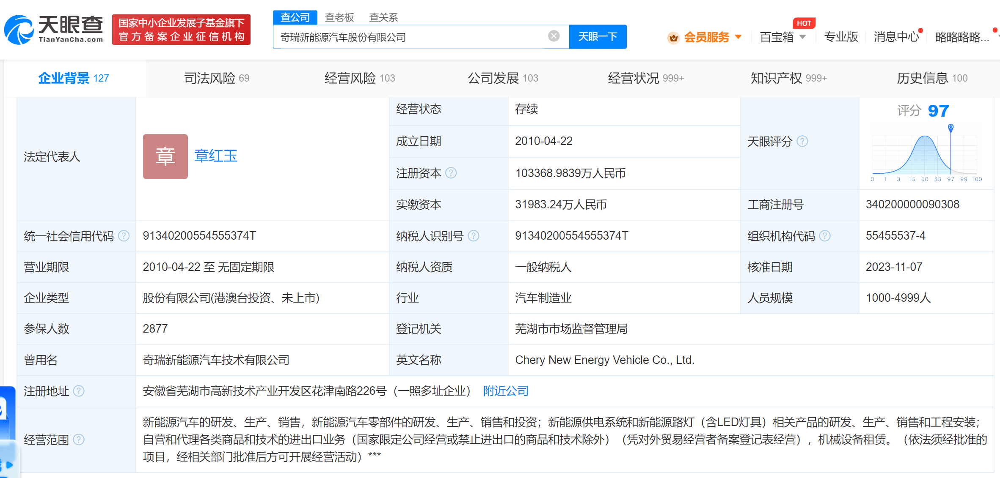This screenshot has width=1000, height=478.
Task: Clear the search box with the X icon
Action: [554, 36]
